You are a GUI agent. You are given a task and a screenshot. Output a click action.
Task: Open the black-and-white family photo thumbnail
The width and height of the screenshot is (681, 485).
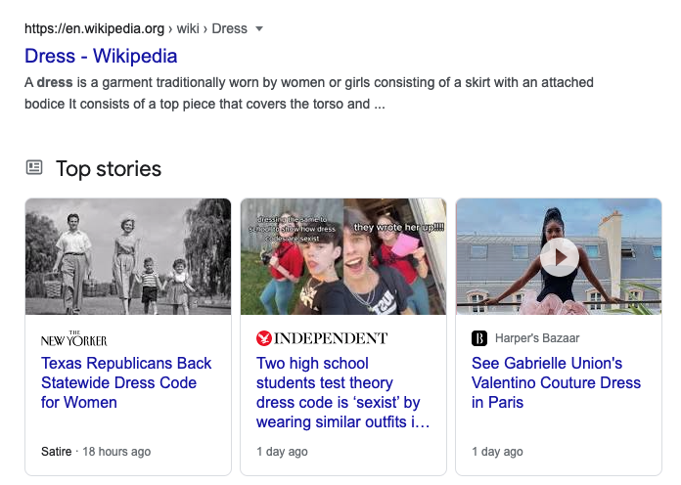tap(128, 256)
